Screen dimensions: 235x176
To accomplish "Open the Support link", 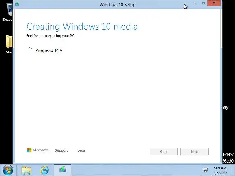I will [61, 150].
